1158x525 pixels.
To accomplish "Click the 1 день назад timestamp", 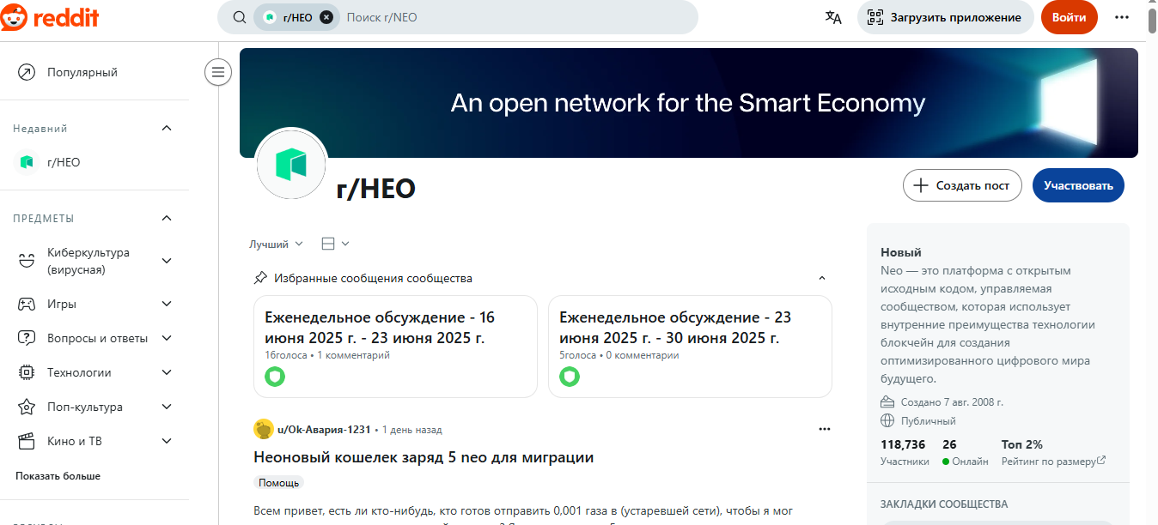I will click(x=412, y=429).
